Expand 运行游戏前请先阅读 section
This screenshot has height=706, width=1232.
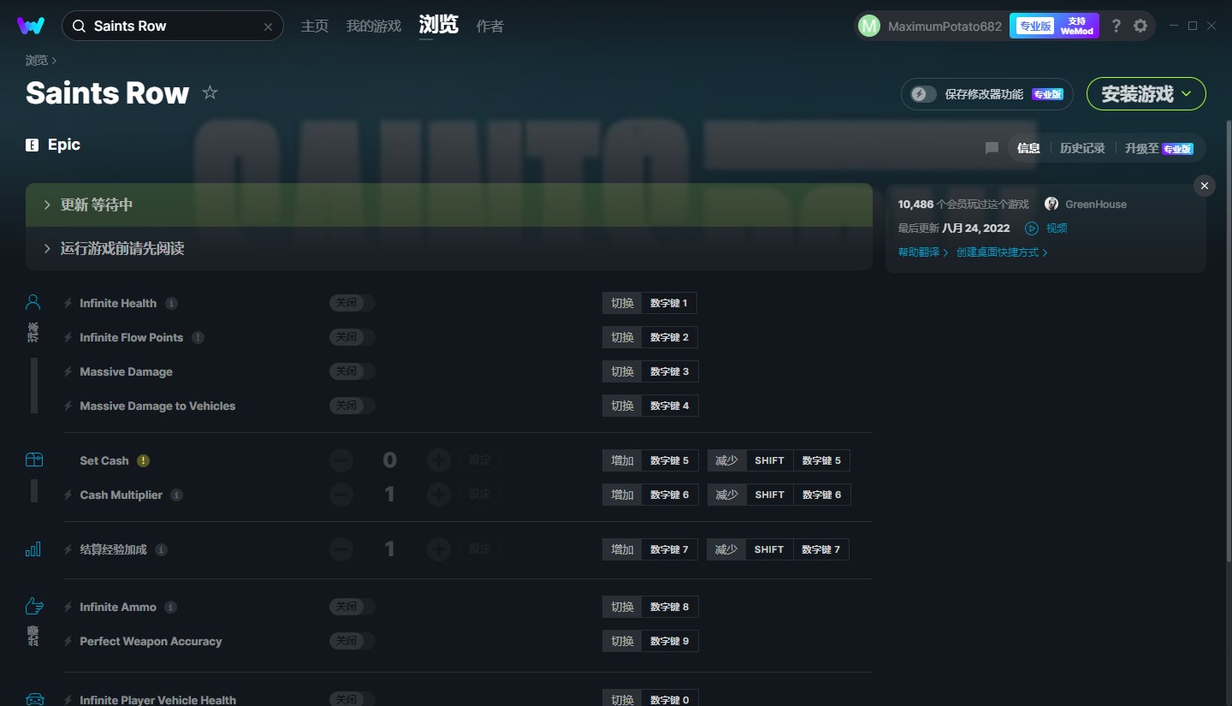point(449,249)
